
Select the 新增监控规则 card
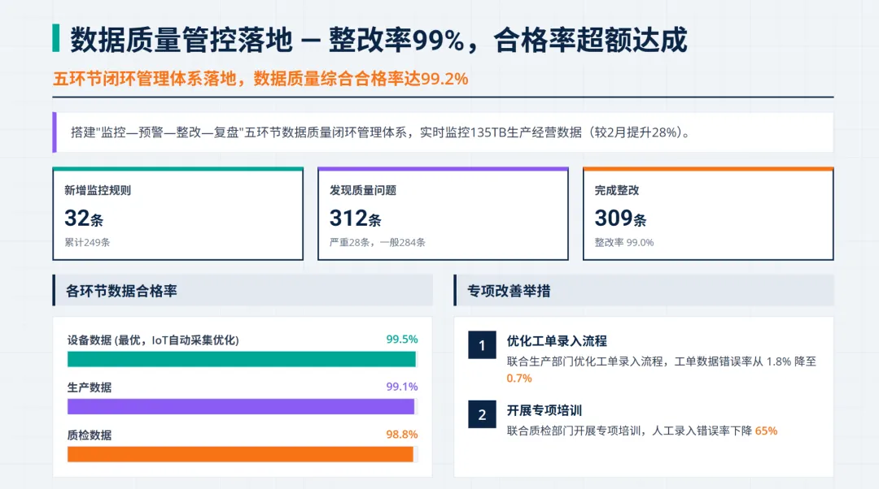[177, 214]
